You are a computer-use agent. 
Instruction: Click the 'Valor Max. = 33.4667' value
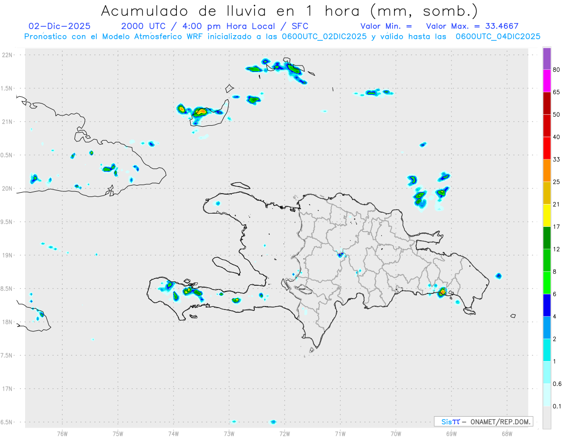point(472,26)
